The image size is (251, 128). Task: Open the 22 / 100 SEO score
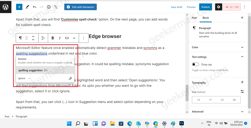(232, 7)
